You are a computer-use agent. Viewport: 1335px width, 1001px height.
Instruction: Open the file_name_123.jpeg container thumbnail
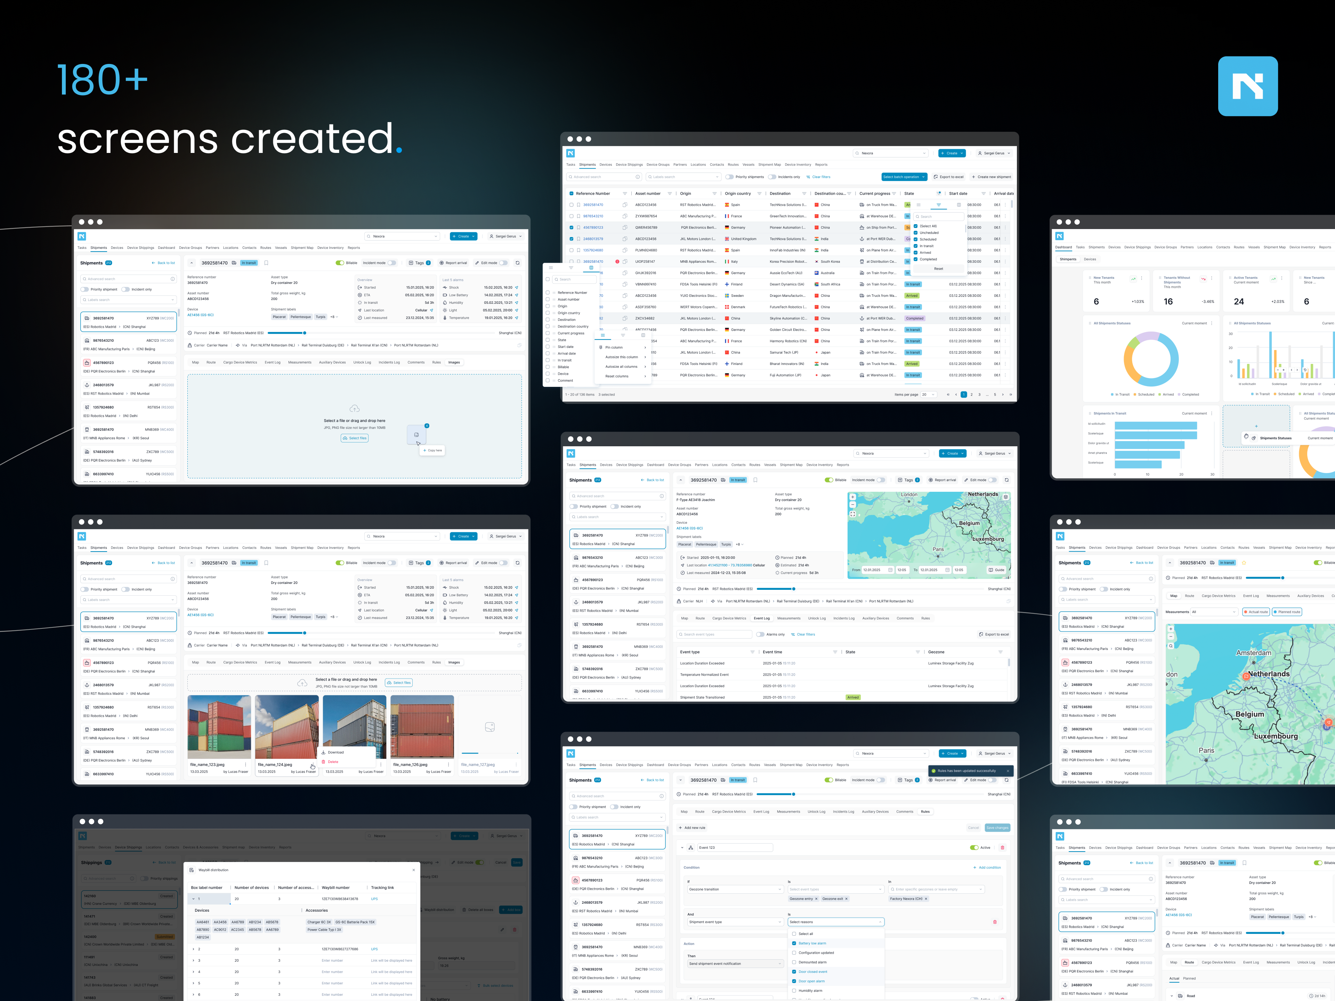219,726
